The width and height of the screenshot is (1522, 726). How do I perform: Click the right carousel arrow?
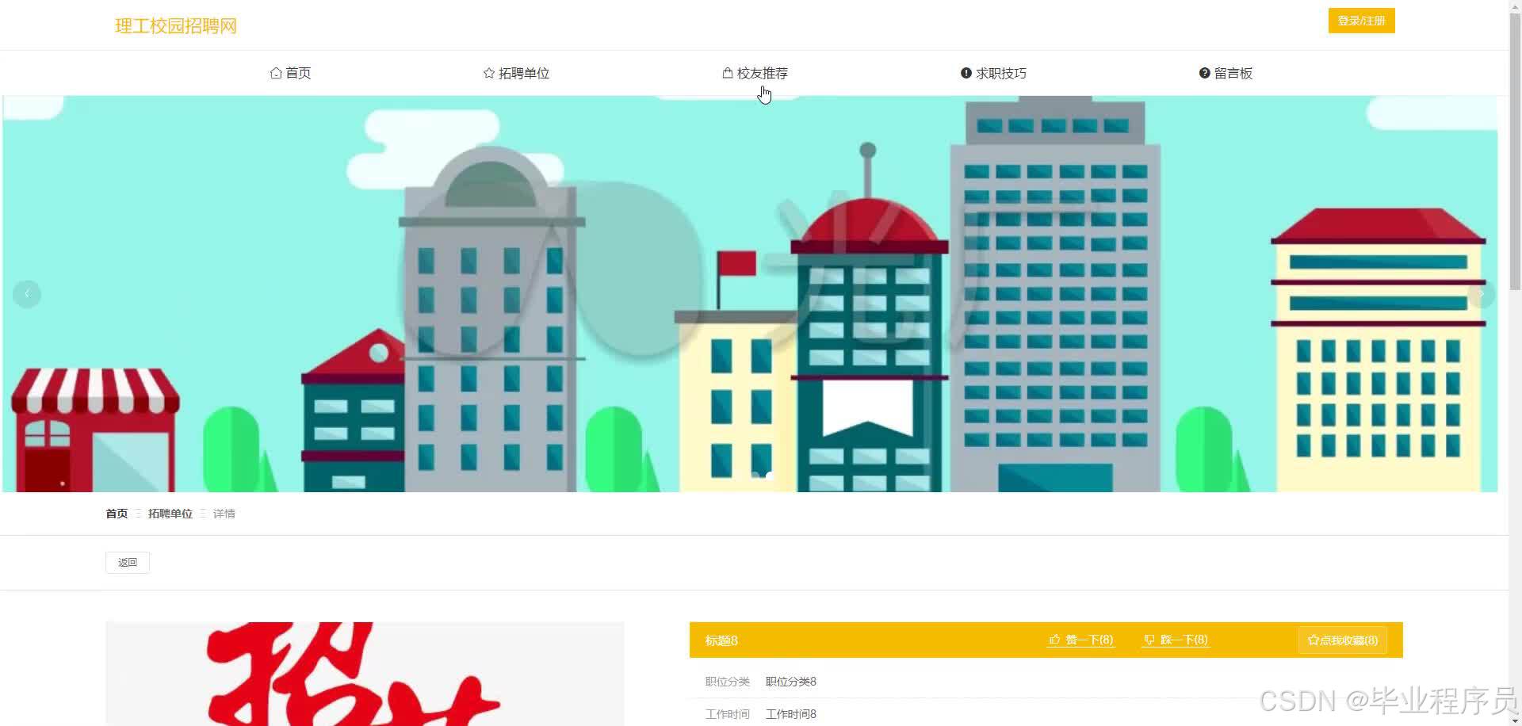tap(1481, 294)
